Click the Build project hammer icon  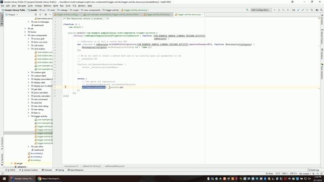[x=247, y=10]
